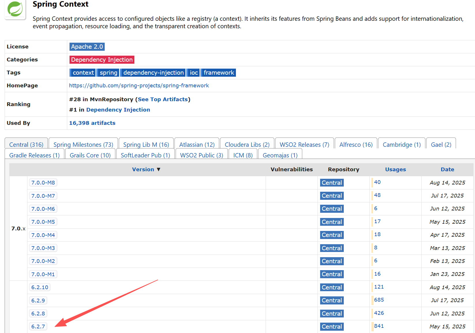Open version 7.0.0-M8

click(43, 183)
